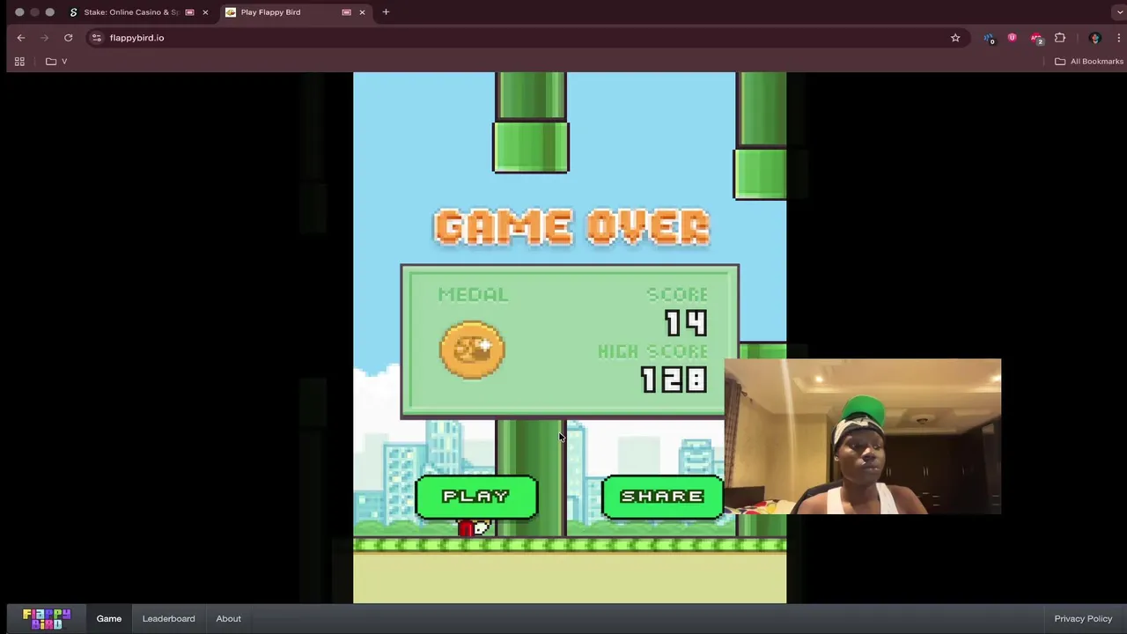The height and width of the screenshot is (634, 1127).
Task: Open the About page
Action: click(x=228, y=618)
